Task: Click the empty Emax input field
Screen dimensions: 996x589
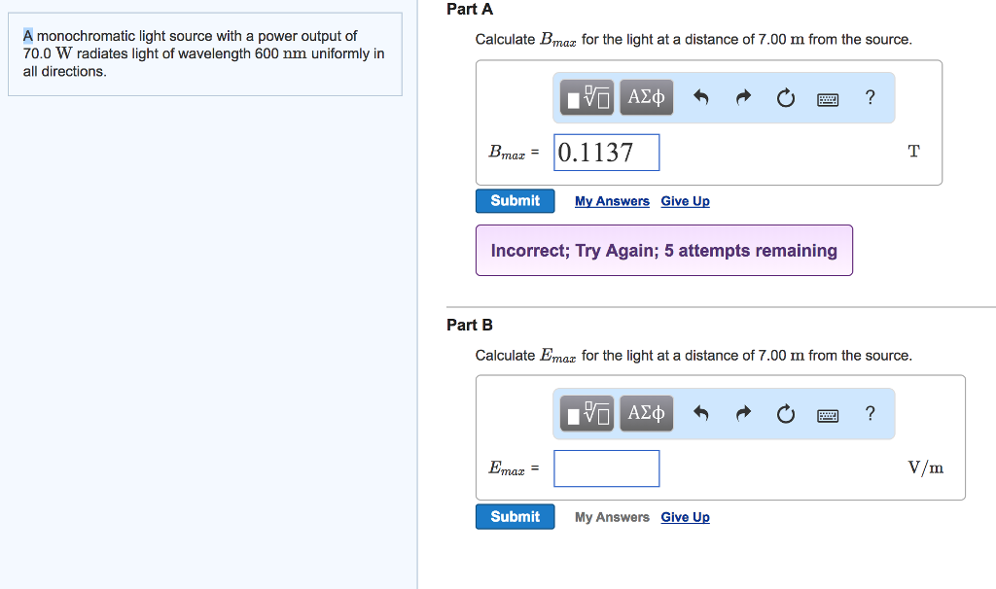Action: pyautogui.click(x=607, y=468)
